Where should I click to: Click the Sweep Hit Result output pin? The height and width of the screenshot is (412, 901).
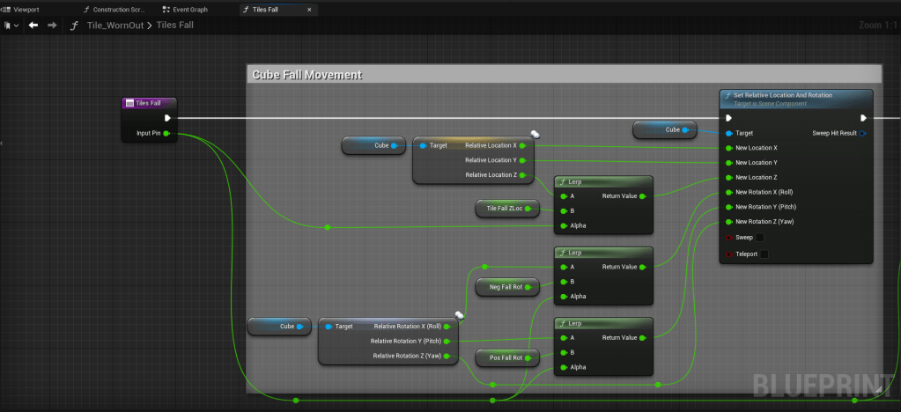(862, 134)
